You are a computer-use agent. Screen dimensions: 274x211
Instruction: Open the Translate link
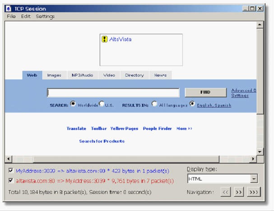coord(76,129)
